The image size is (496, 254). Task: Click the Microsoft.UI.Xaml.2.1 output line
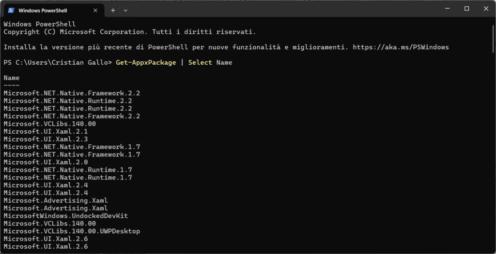pyautogui.click(x=46, y=131)
